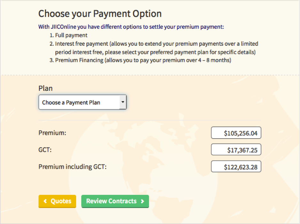The image size is (300, 224).
Task: Click the left chevron on Quotes button
Action: pyautogui.click(x=45, y=201)
